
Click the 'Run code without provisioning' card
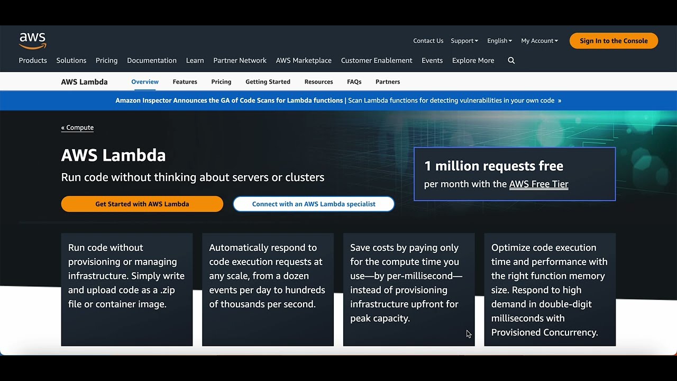pos(127,289)
